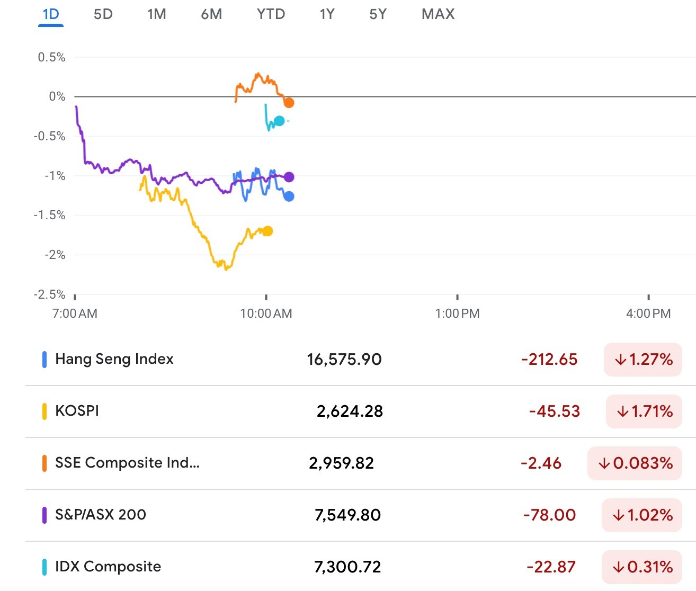
Task: Open the Hang Seng Index row
Action: (x=361, y=360)
